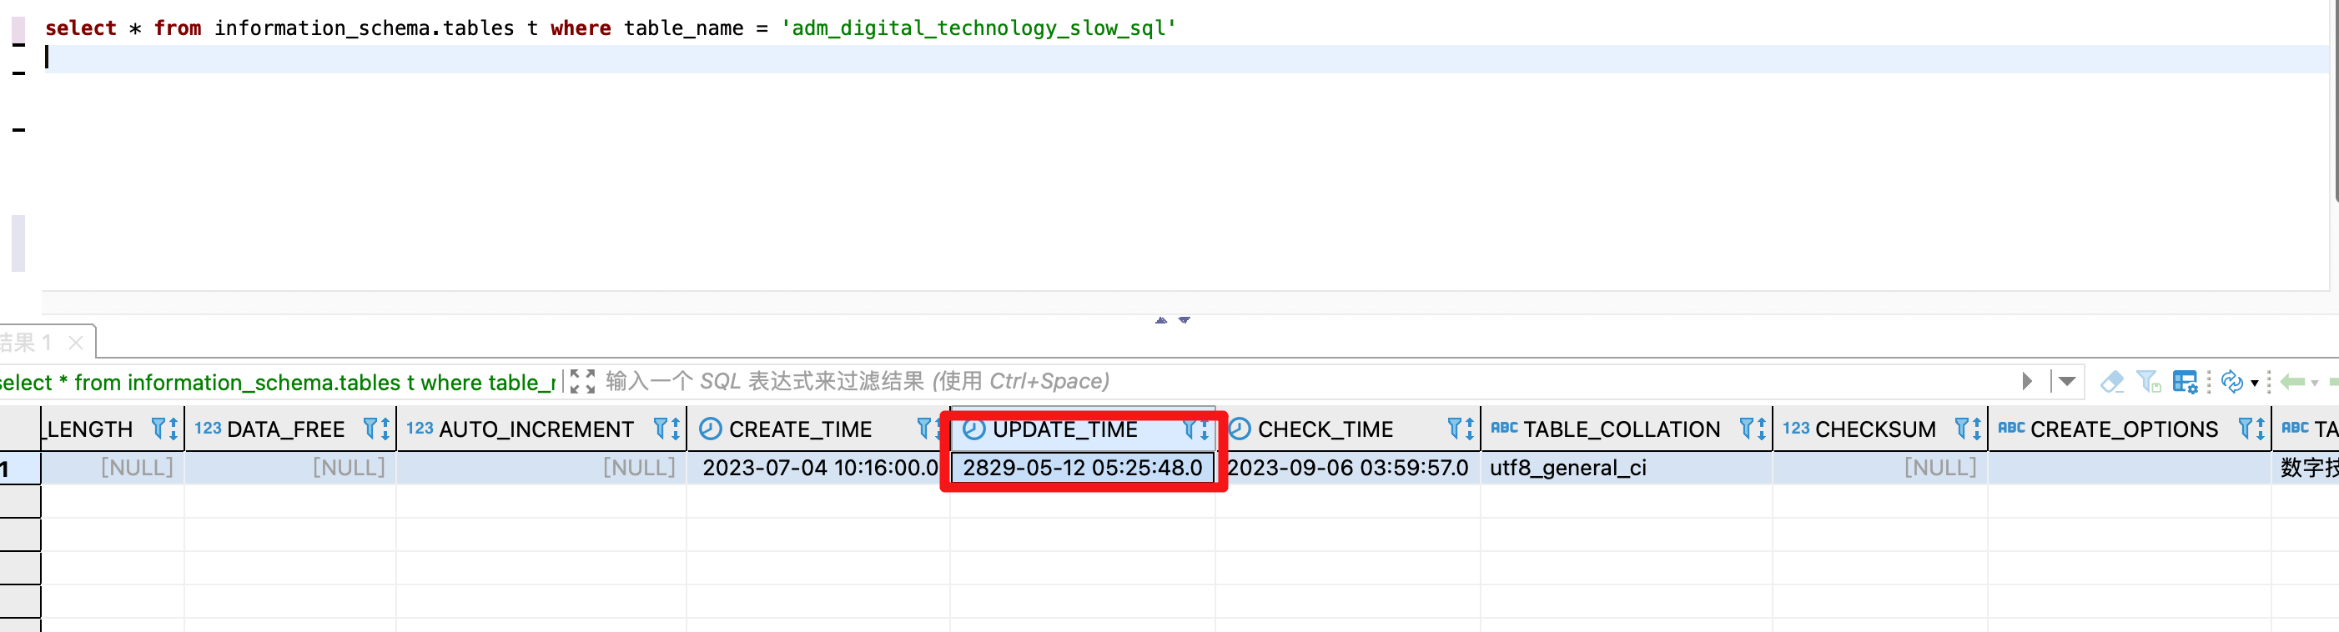The height and width of the screenshot is (632, 2339).
Task: Click the sort arrows on CREATE_OPTIONS column
Action: pos(2260,429)
